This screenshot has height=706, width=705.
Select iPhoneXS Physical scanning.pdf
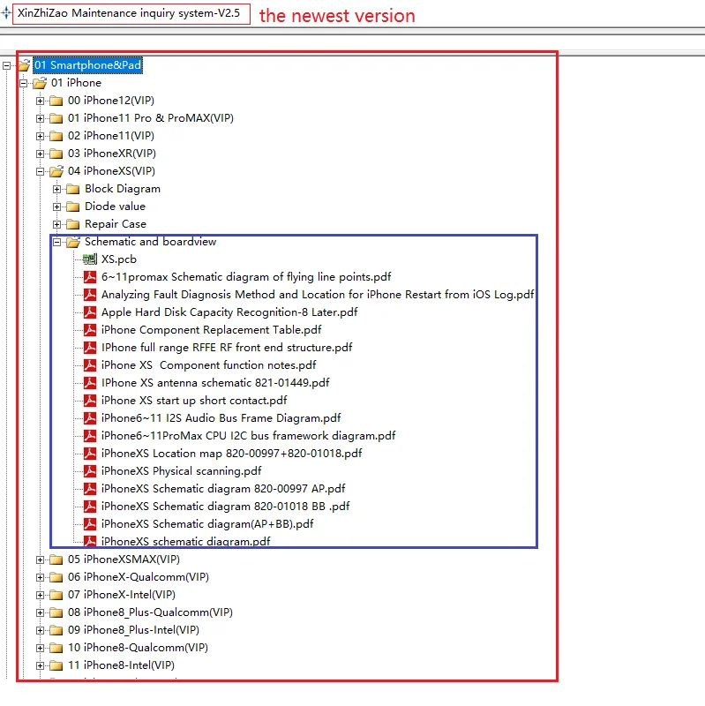(182, 471)
